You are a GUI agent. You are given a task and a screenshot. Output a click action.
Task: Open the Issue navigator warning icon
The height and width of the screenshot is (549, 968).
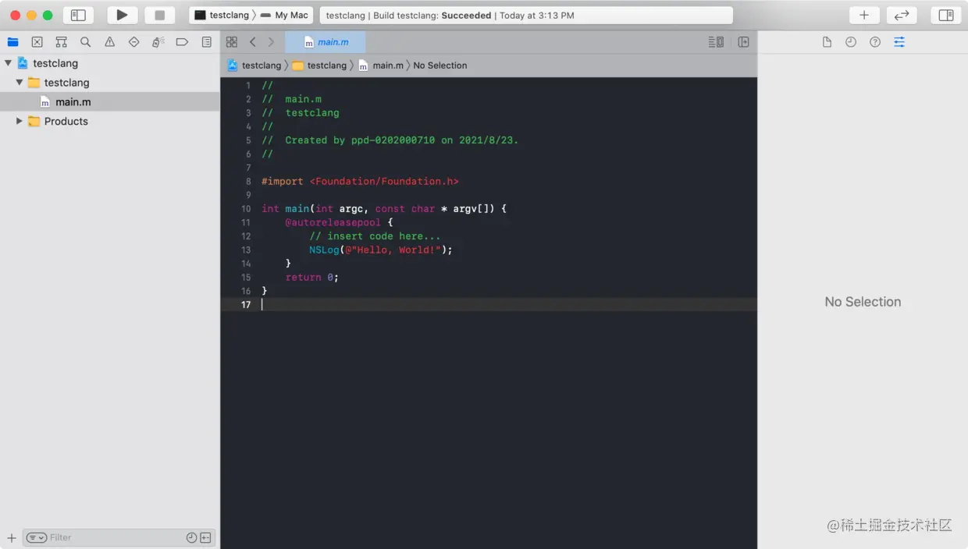(109, 42)
